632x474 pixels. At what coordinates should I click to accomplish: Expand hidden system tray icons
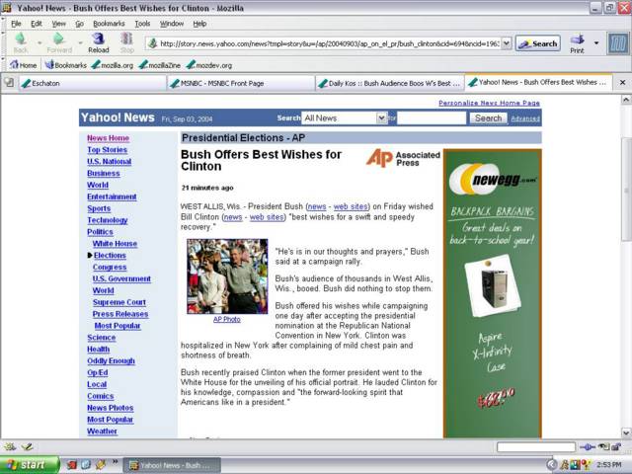552,465
